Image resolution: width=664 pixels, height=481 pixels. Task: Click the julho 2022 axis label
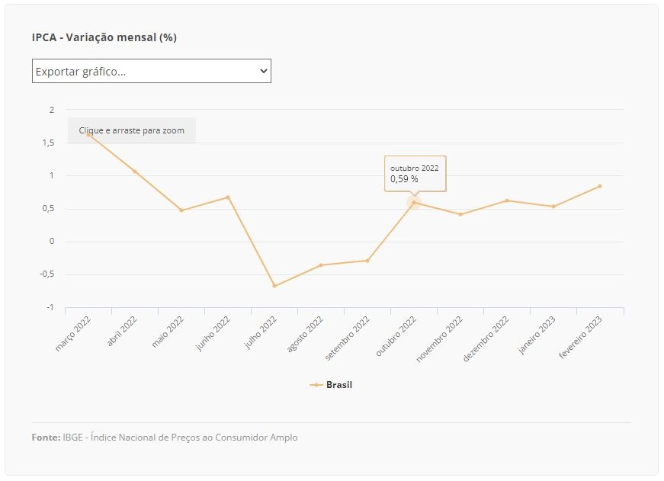click(x=261, y=332)
